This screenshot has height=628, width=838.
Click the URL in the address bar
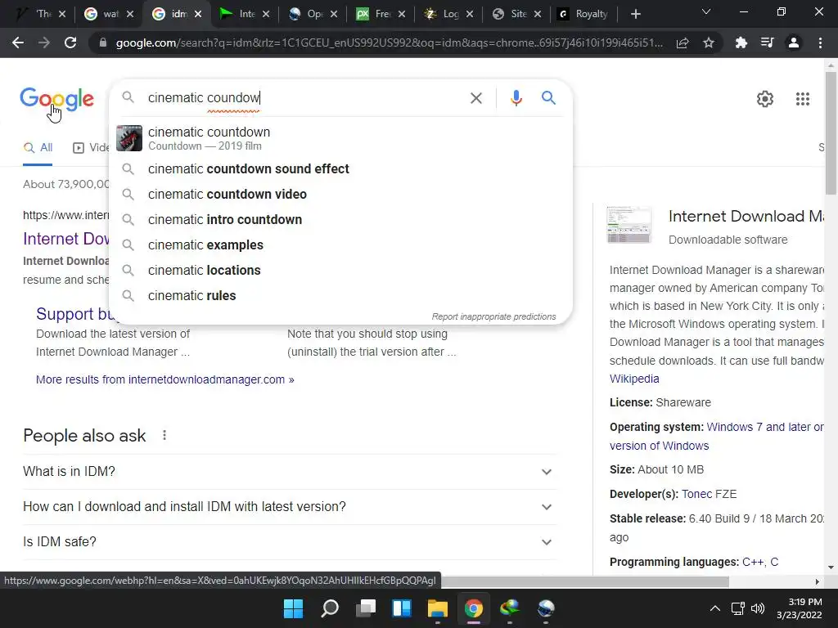389,43
